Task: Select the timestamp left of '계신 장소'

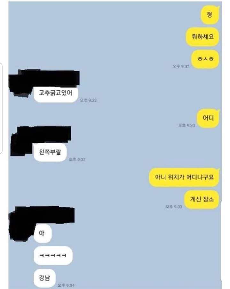Action: 174,207
